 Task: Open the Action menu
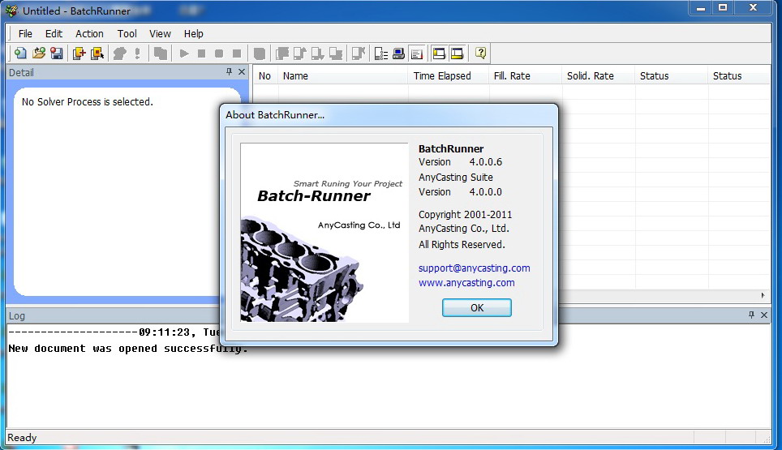90,34
